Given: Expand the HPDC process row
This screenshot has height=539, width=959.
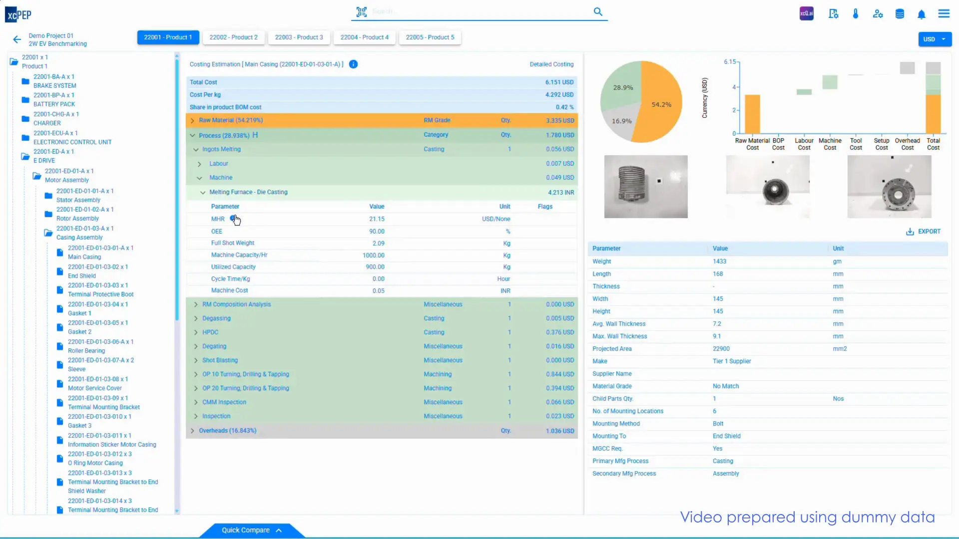Looking at the screenshot, I should (196, 332).
